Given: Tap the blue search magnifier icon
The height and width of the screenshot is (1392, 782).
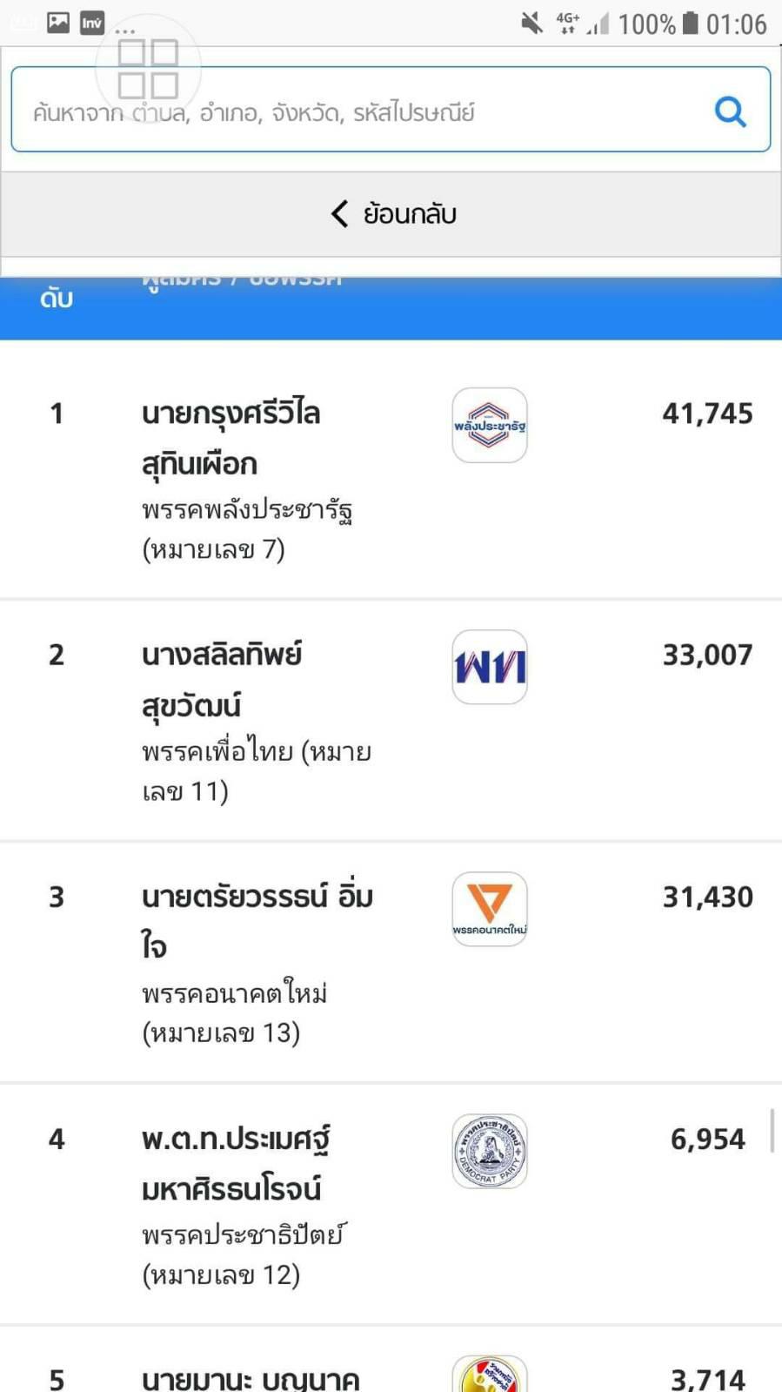Looking at the screenshot, I should pos(730,111).
